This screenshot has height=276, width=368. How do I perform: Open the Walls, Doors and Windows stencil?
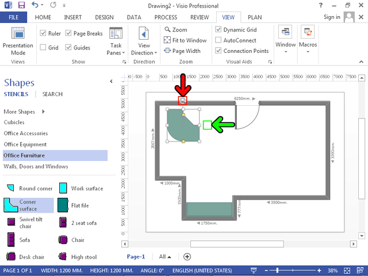(36, 166)
